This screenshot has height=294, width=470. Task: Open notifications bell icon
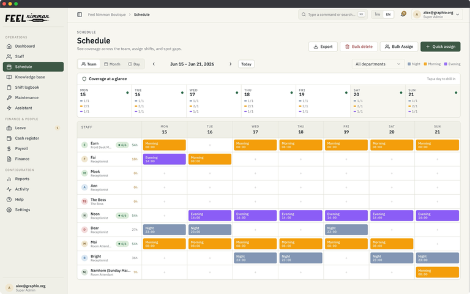pyautogui.click(x=403, y=15)
